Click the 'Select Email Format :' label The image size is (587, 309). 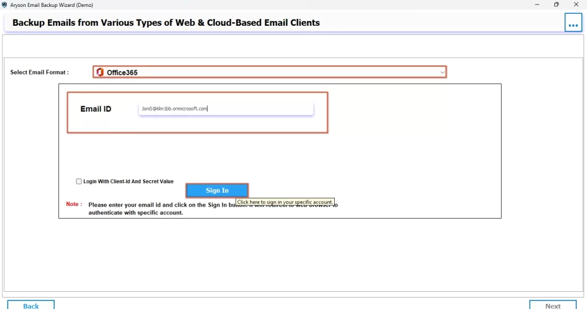pos(40,72)
